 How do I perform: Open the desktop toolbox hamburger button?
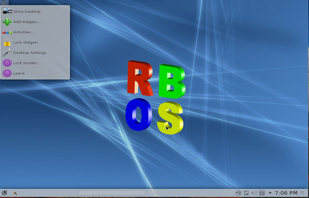coord(3,2)
